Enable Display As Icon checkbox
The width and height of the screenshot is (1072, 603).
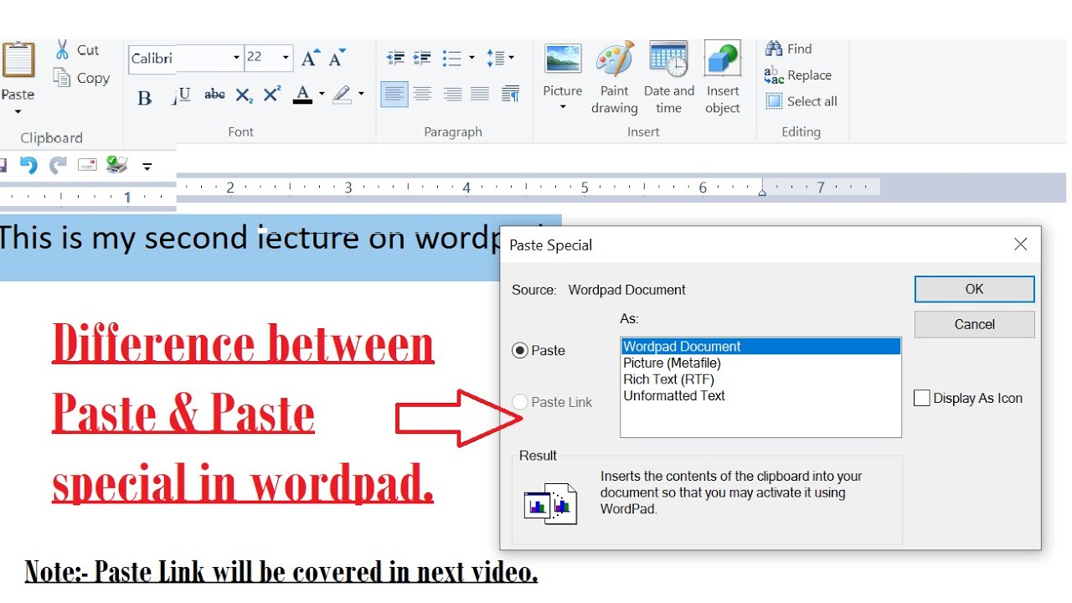pos(922,399)
